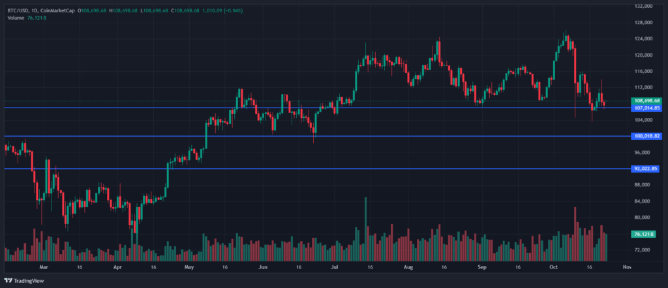The height and width of the screenshot is (288, 668).
Task: Click the Apr label on time axis
Action: tap(117, 267)
